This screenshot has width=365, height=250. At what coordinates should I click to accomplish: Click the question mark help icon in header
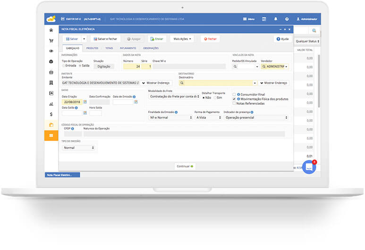point(287,19)
